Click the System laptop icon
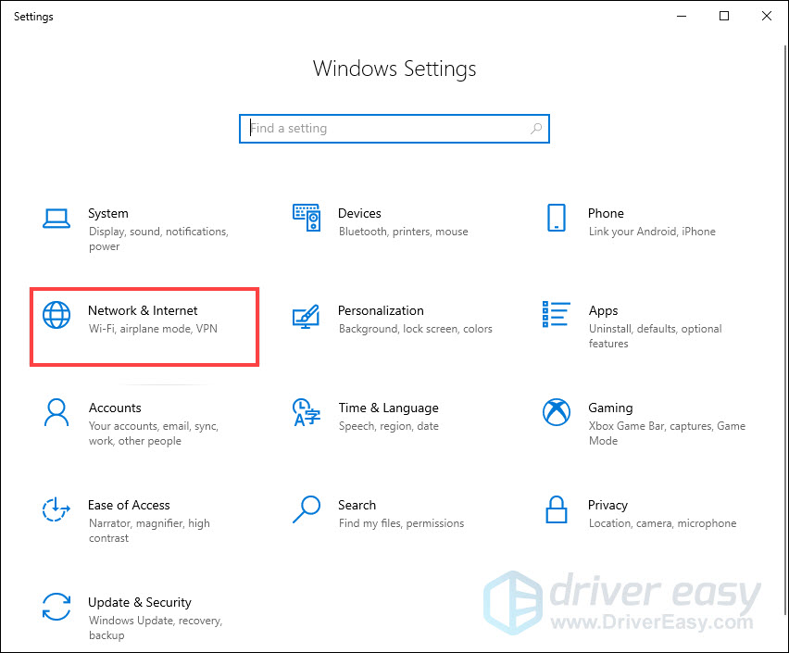The width and height of the screenshot is (789, 653). coord(56,219)
